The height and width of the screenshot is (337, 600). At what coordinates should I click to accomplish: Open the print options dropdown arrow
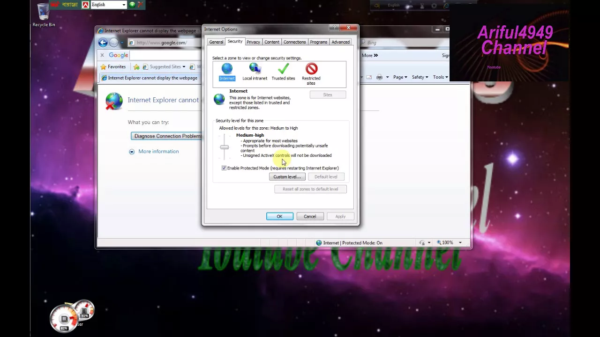(x=387, y=77)
